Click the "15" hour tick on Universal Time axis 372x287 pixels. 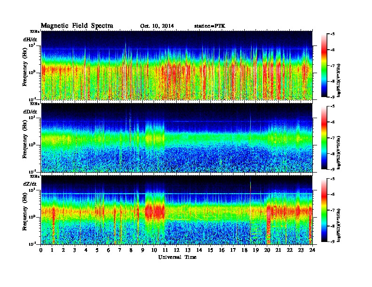click(210, 250)
